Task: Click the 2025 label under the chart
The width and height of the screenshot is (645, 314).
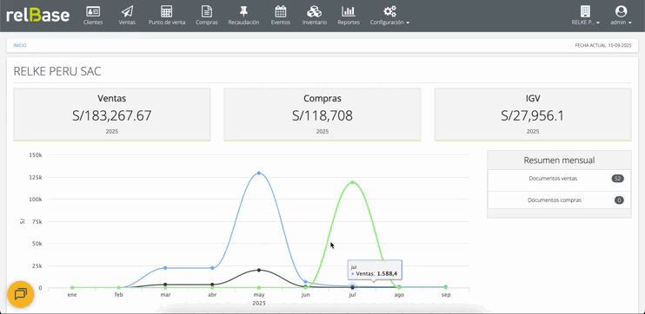Action: click(259, 304)
